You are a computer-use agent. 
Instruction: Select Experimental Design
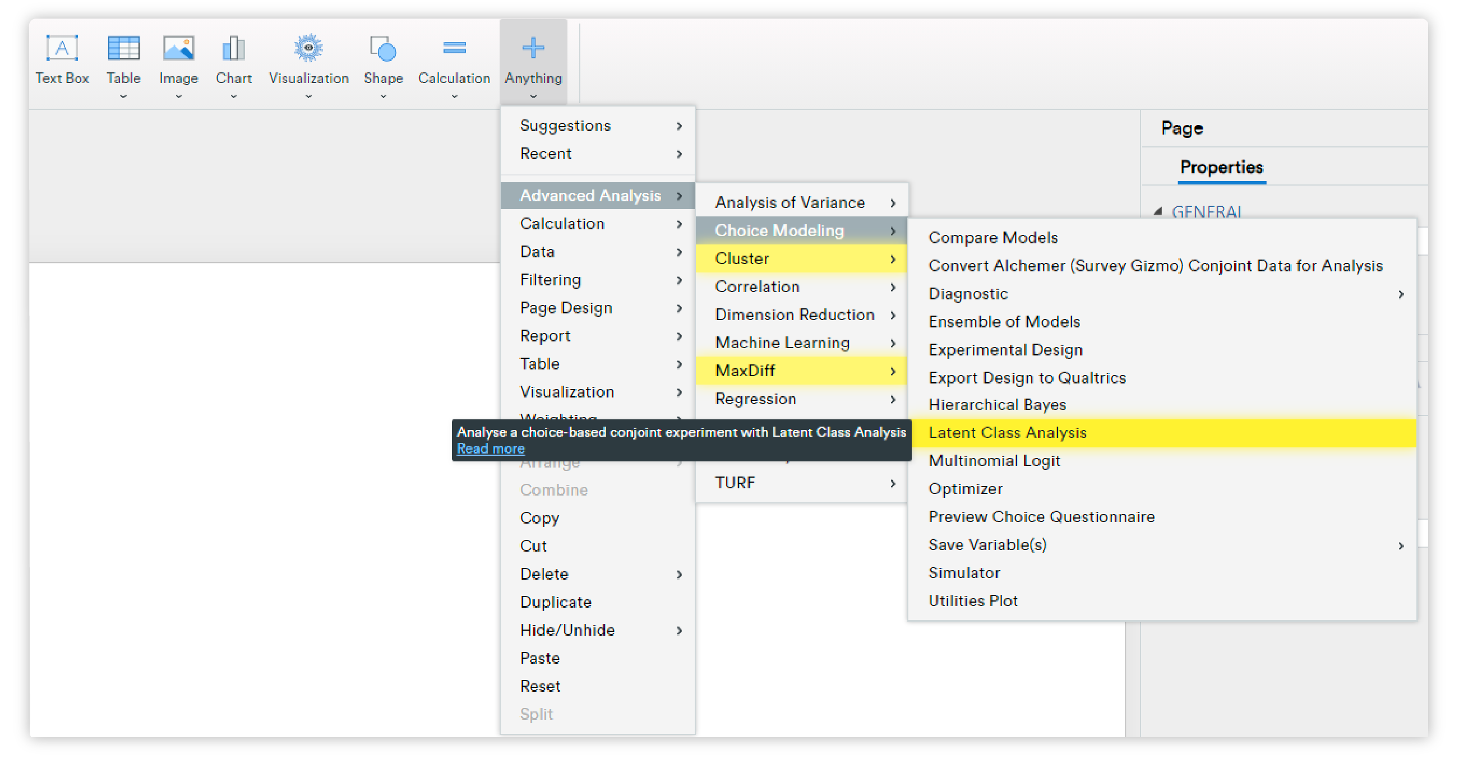tap(1162, 350)
